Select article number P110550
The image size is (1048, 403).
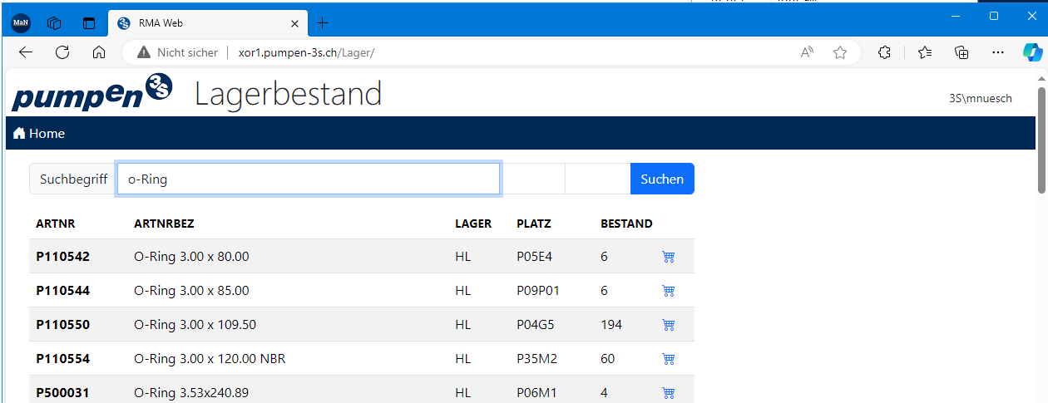(x=63, y=325)
